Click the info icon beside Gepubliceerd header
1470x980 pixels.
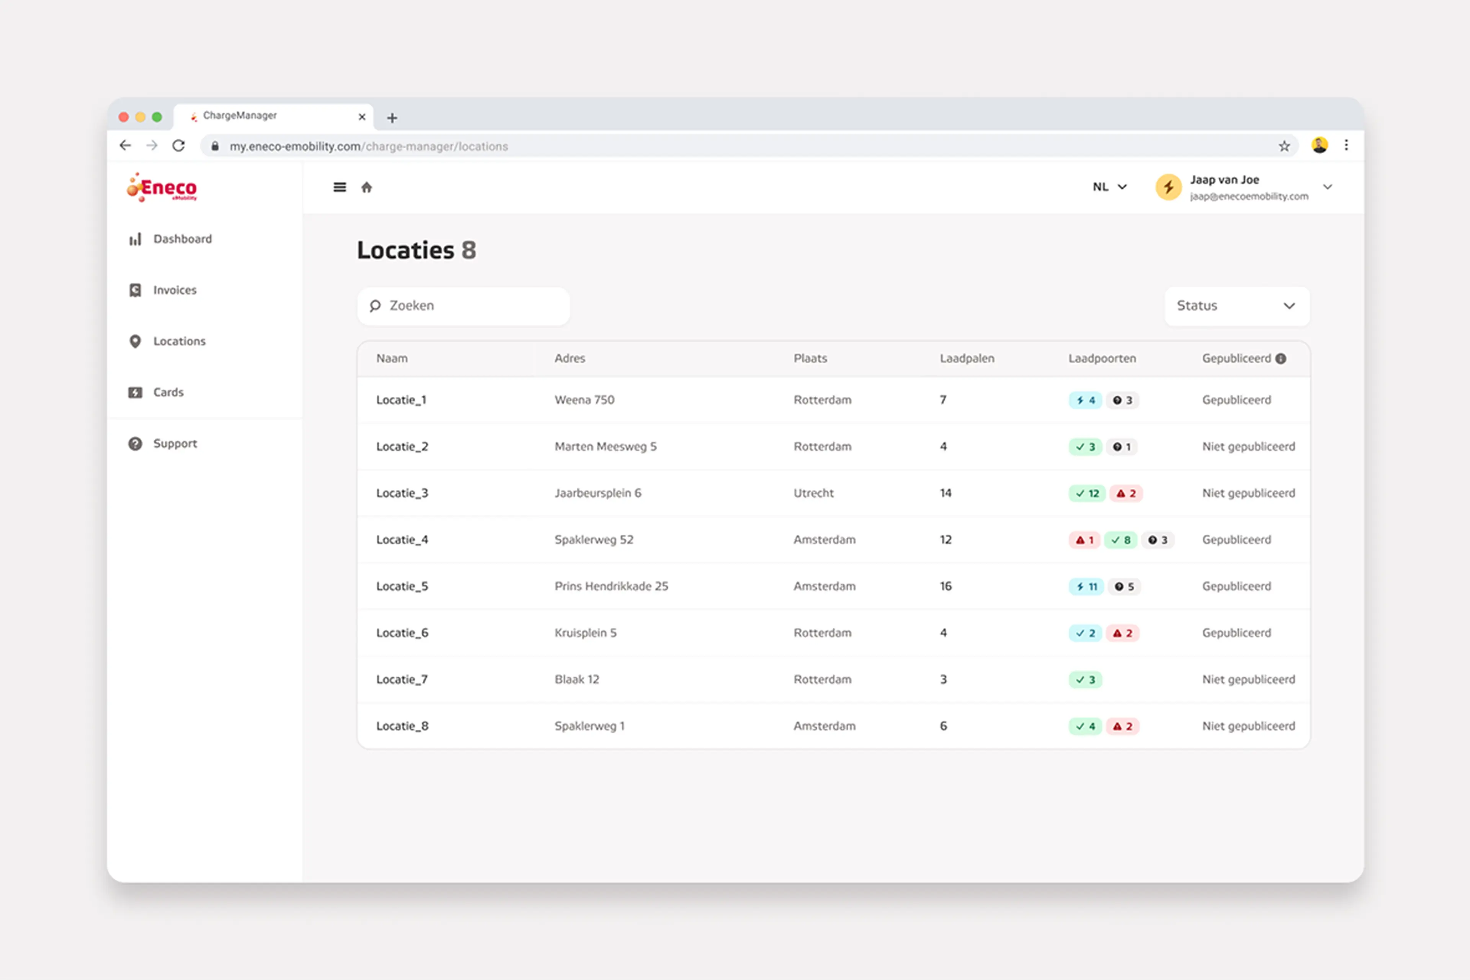pyautogui.click(x=1281, y=359)
